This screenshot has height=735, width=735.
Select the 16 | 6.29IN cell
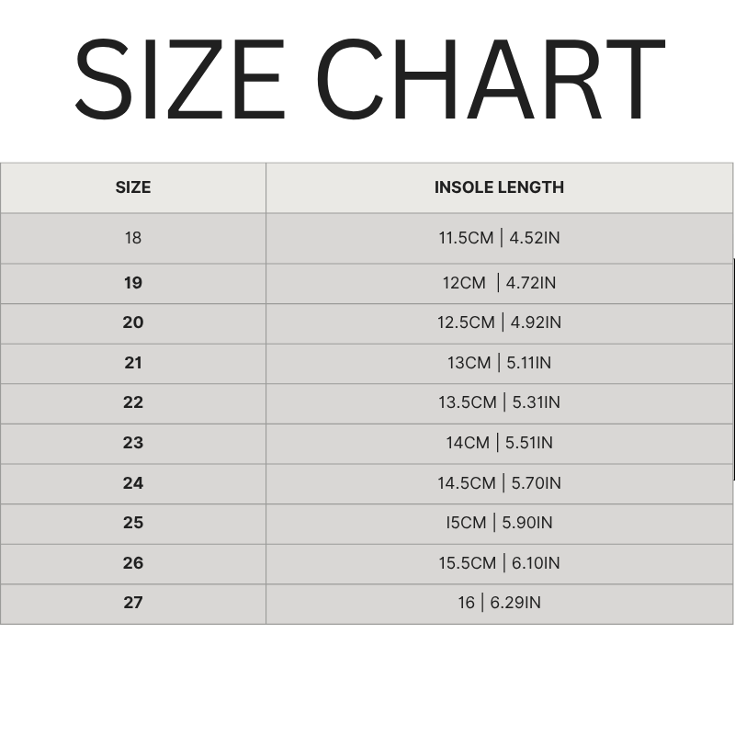pyautogui.click(x=499, y=603)
